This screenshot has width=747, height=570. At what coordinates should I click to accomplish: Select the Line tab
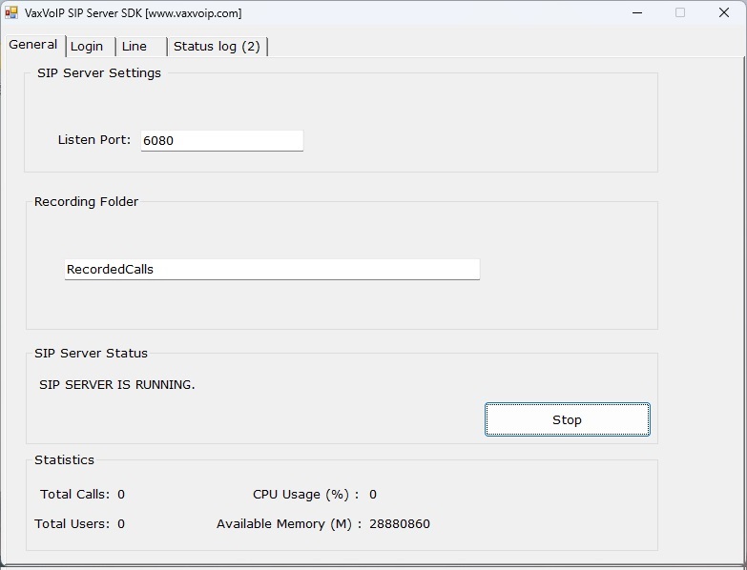point(135,47)
